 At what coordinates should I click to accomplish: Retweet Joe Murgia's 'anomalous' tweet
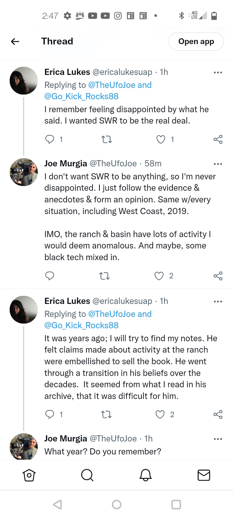(x=104, y=276)
